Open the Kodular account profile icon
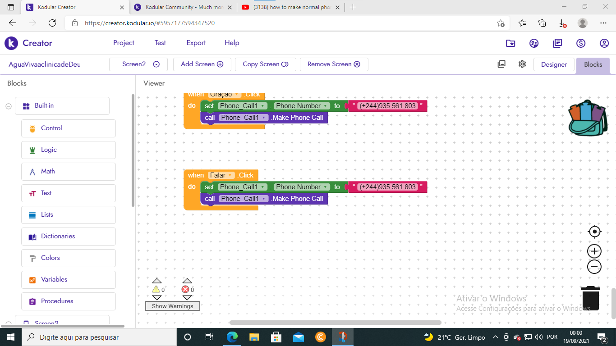 [604, 43]
